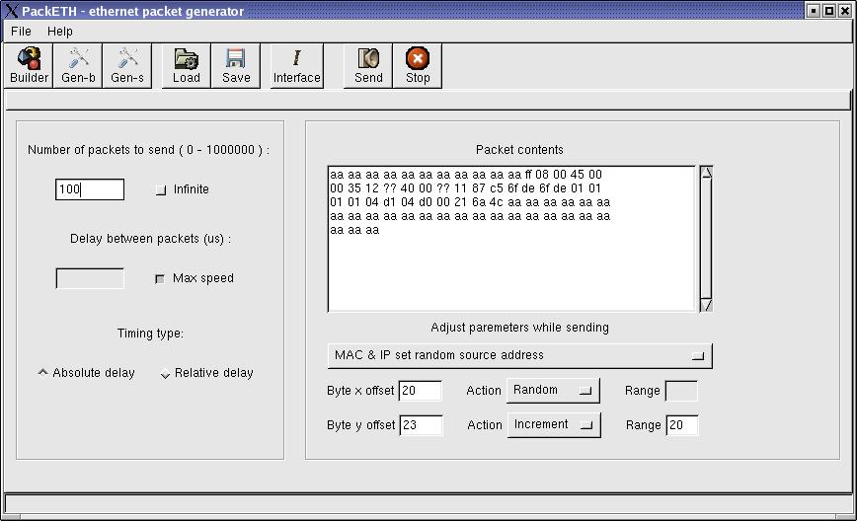Open the File menu
This screenshot has width=857, height=521.
tap(21, 32)
